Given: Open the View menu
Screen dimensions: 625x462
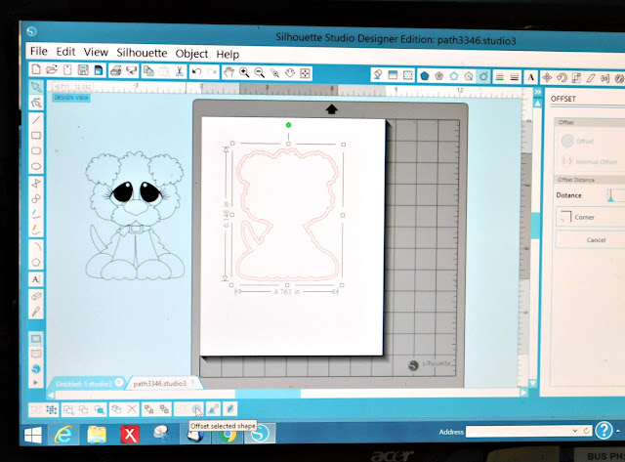Looking at the screenshot, I should 96,52.
